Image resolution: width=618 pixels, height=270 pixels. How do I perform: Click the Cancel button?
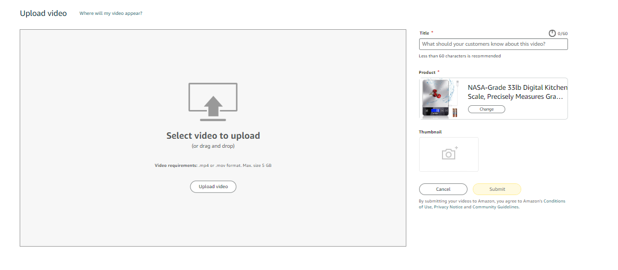pyautogui.click(x=443, y=189)
